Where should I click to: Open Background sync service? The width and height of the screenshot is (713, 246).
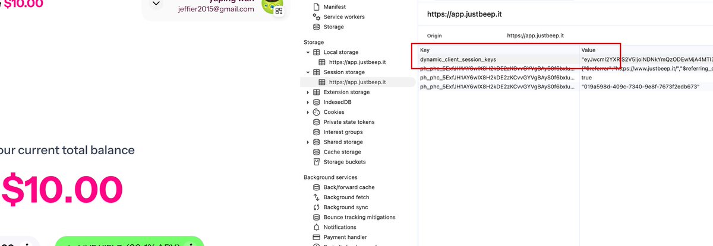[x=346, y=207]
